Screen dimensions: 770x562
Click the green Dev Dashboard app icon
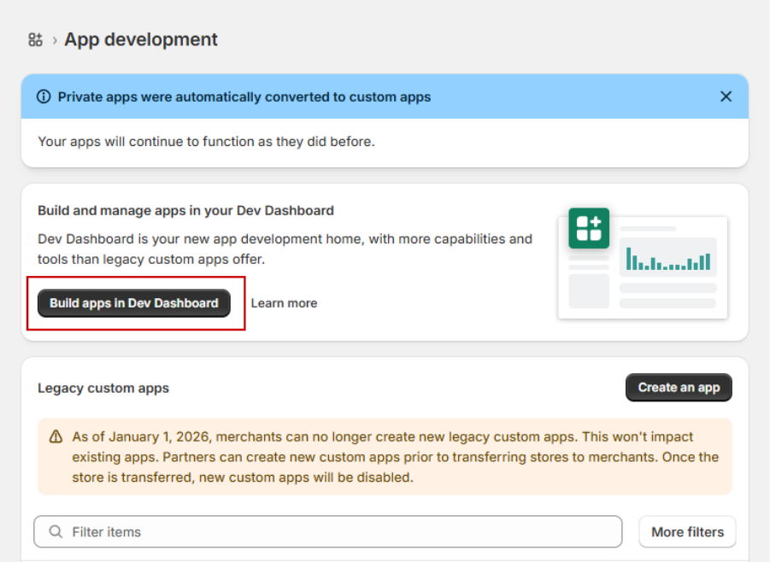[x=589, y=228]
